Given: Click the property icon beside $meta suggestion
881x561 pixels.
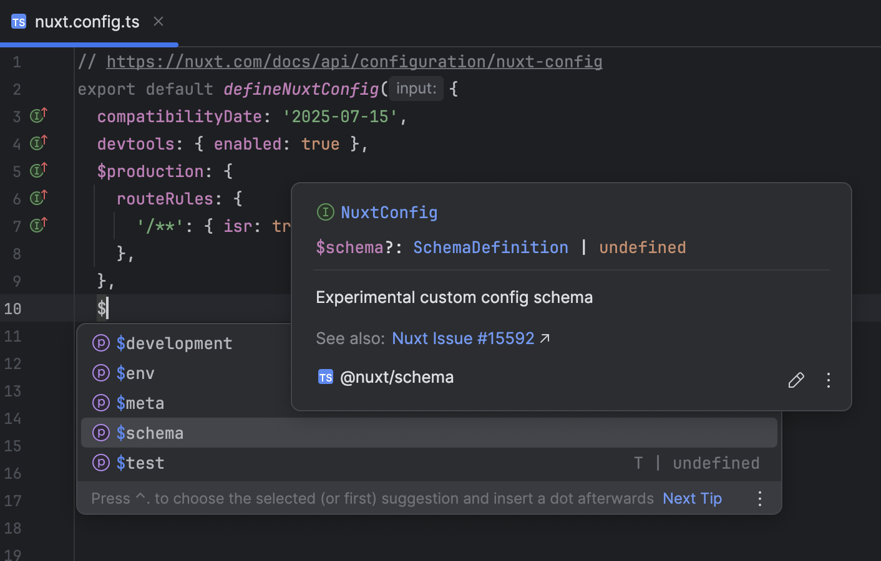Looking at the screenshot, I should click(100, 403).
